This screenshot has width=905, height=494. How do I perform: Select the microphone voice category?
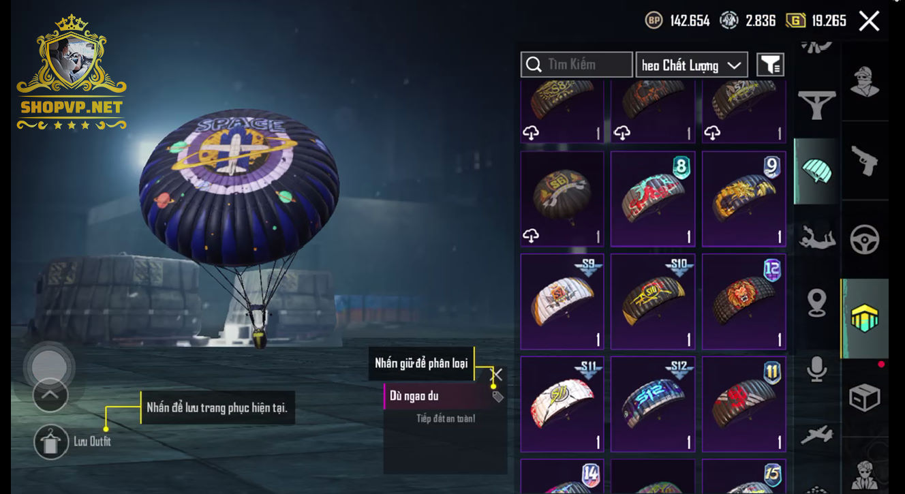(816, 369)
